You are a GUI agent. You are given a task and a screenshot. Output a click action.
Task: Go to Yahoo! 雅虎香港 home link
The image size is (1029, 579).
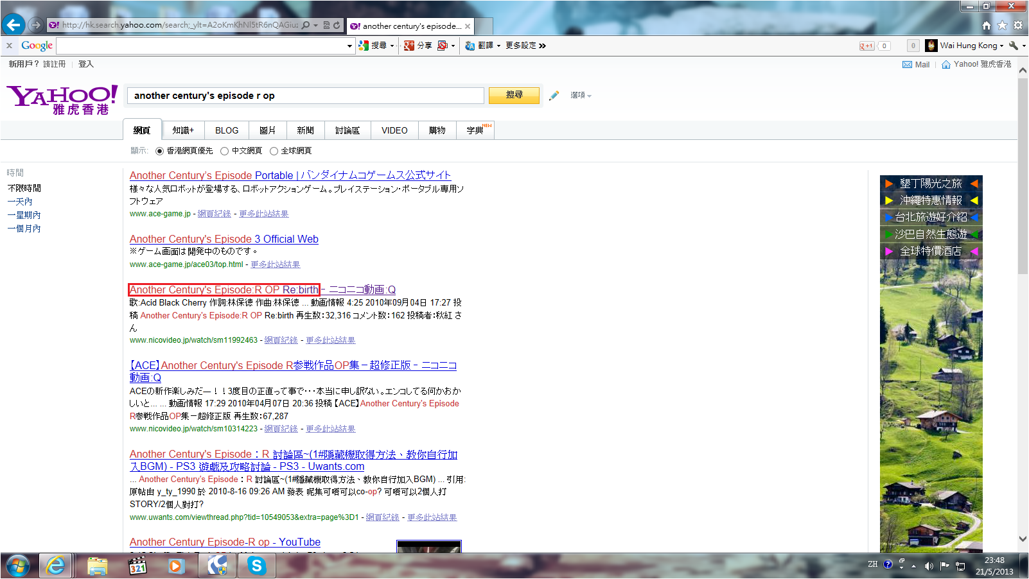pyautogui.click(x=976, y=64)
